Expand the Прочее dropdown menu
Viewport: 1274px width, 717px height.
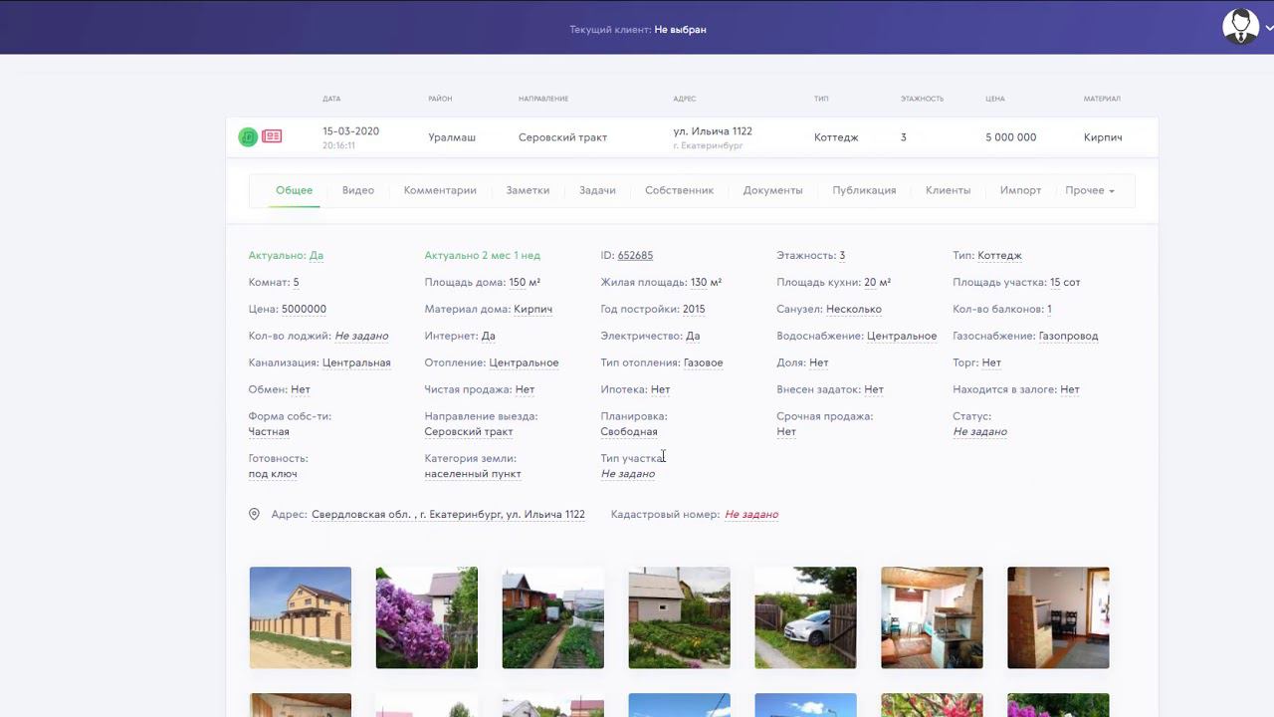[x=1090, y=190]
